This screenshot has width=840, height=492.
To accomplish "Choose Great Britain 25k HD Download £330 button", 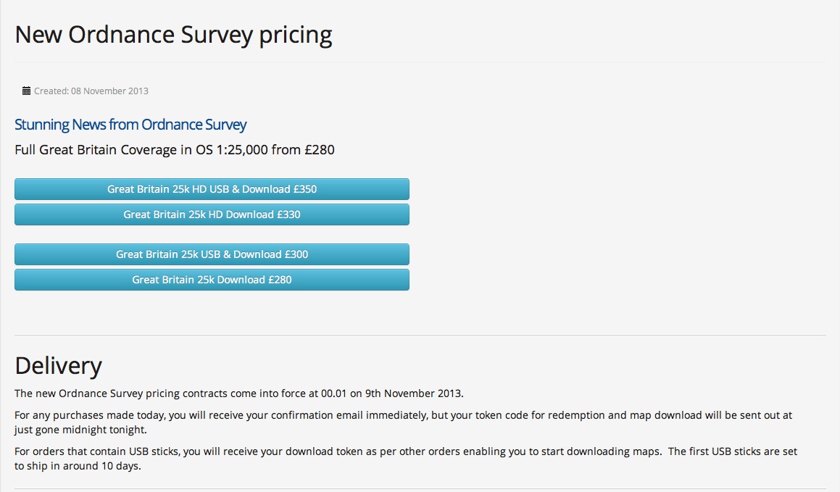I will pyautogui.click(x=212, y=214).
